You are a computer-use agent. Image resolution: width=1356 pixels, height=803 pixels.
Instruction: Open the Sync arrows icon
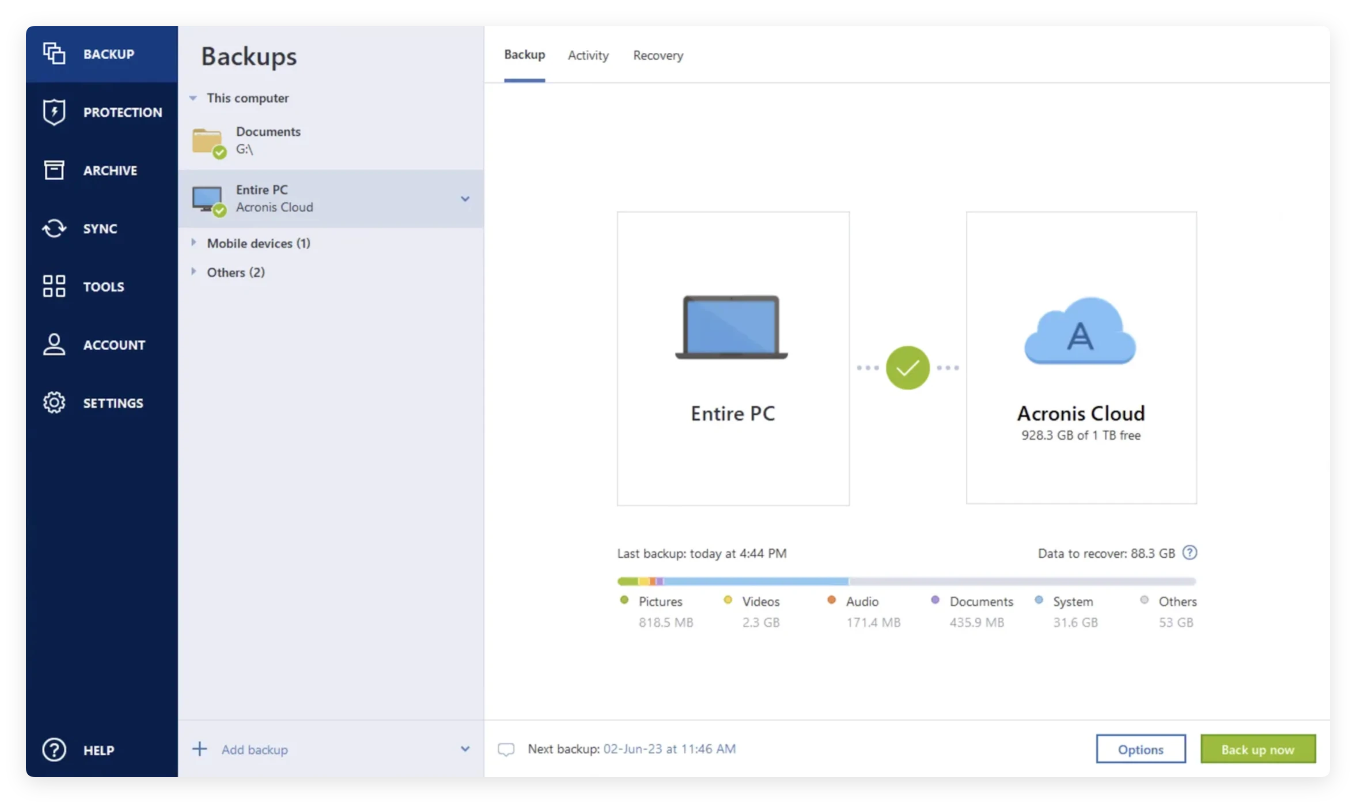[54, 228]
